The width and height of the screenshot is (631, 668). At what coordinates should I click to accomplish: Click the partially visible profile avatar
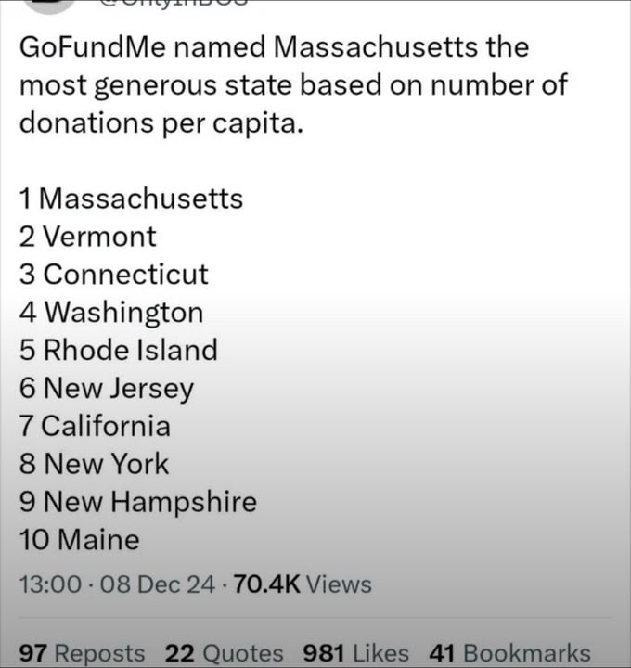click(48, 5)
